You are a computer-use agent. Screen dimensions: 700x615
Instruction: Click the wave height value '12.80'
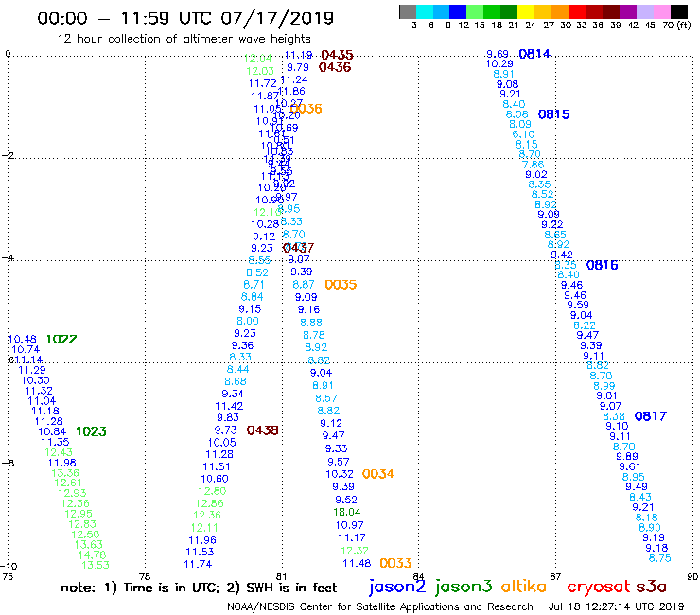pyautogui.click(x=212, y=491)
